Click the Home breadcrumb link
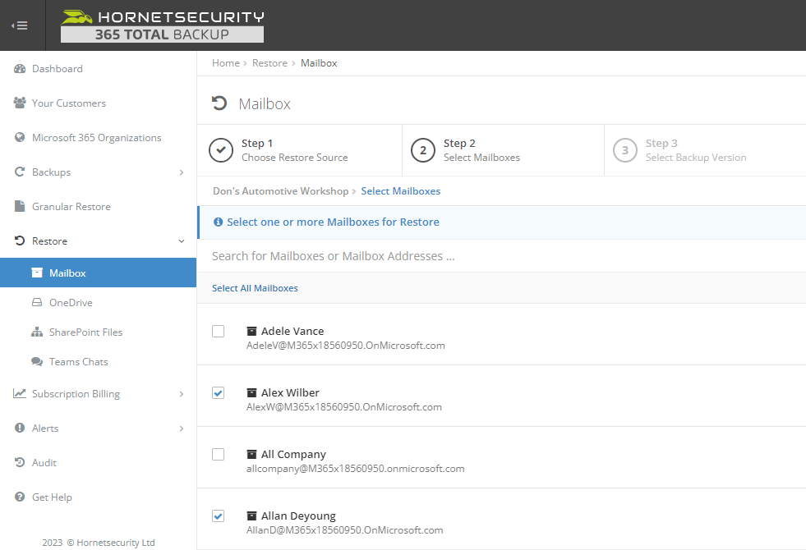Image resolution: width=806 pixels, height=550 pixels. click(x=226, y=63)
